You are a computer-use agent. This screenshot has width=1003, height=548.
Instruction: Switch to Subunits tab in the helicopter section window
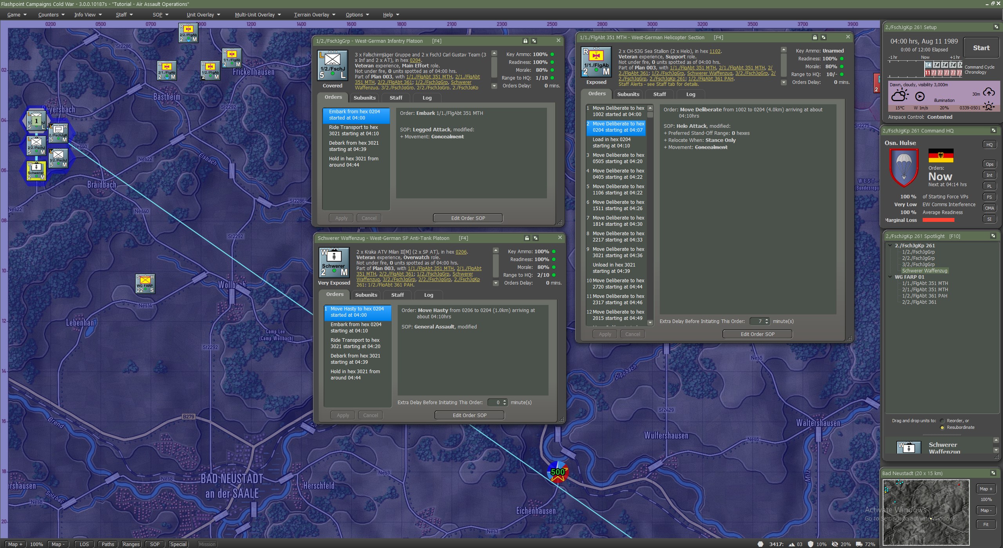628,94
